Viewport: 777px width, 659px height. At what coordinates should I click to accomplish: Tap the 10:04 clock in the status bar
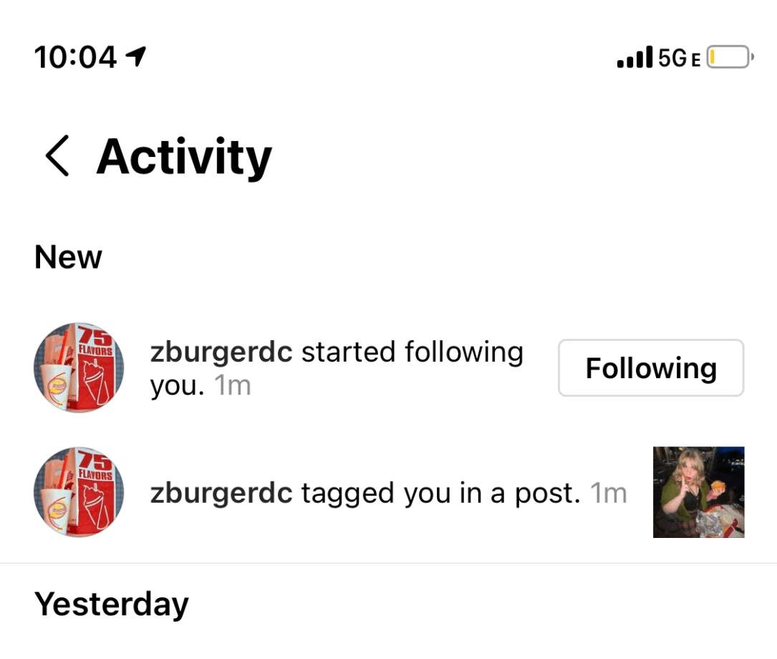75,57
